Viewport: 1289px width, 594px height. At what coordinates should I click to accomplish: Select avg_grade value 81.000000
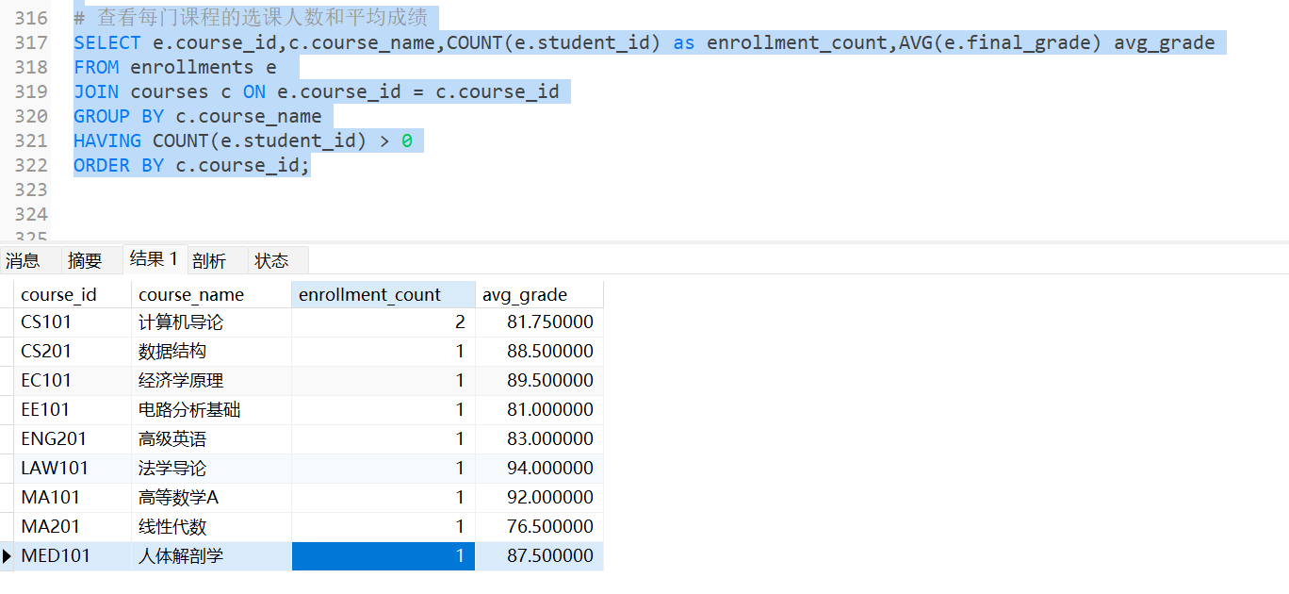(539, 410)
